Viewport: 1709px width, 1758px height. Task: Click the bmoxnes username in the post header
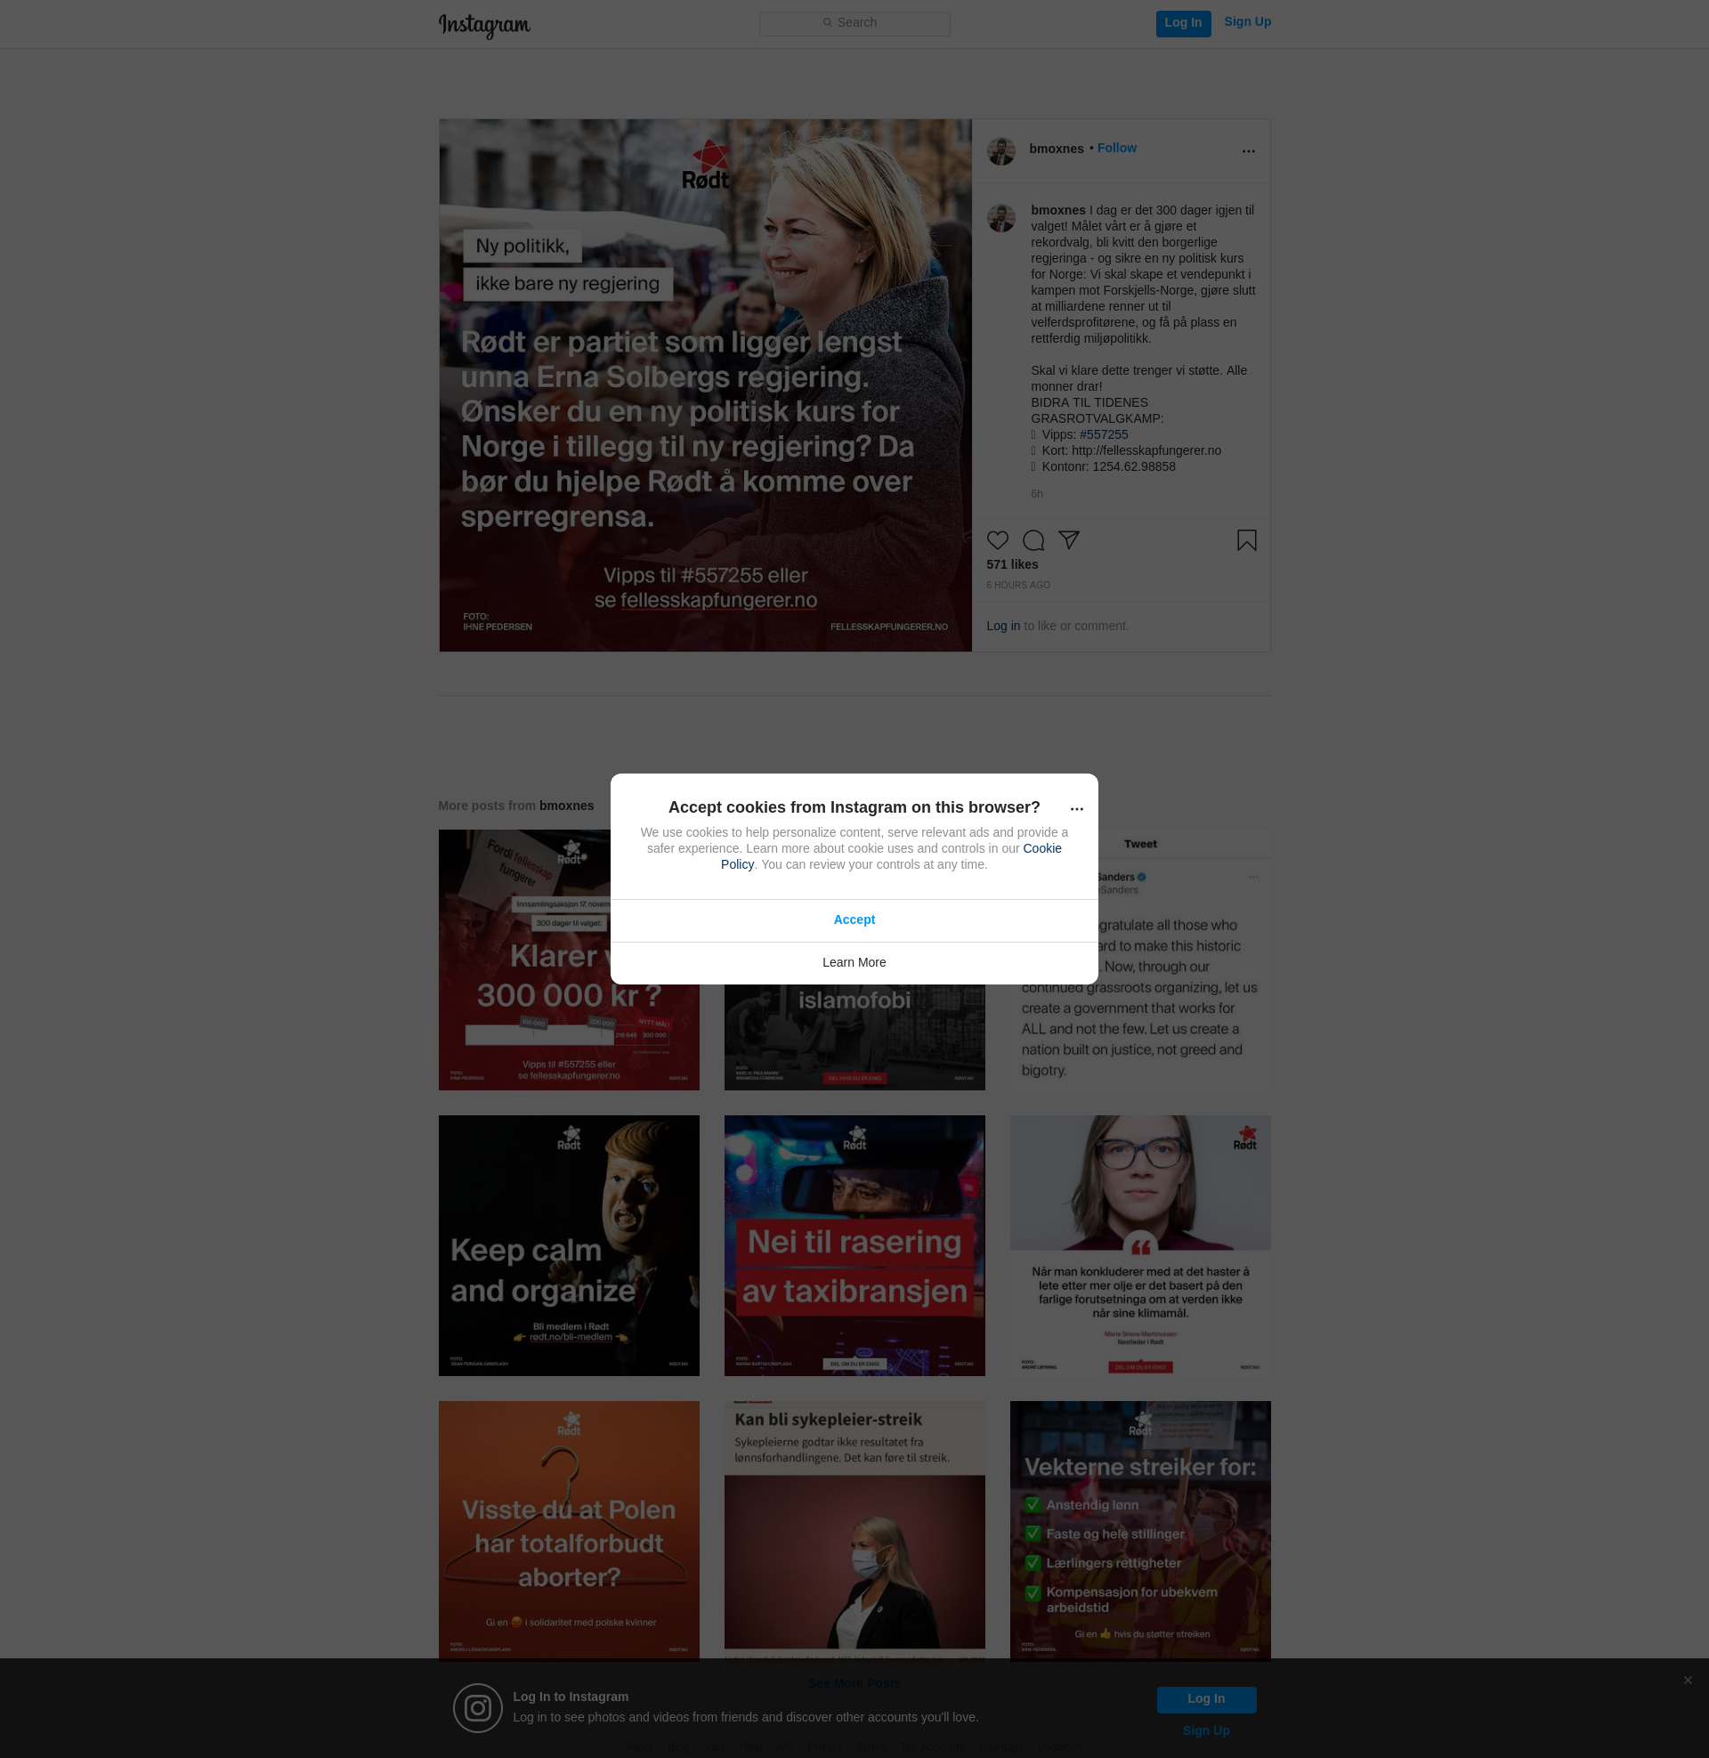pos(1056,149)
